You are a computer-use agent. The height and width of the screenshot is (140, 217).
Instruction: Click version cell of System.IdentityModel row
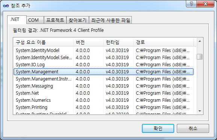[83, 51]
